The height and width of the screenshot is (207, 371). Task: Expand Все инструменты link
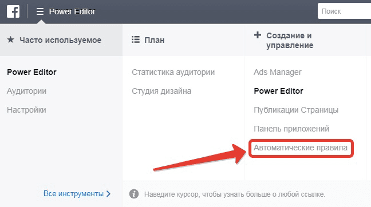74,194
